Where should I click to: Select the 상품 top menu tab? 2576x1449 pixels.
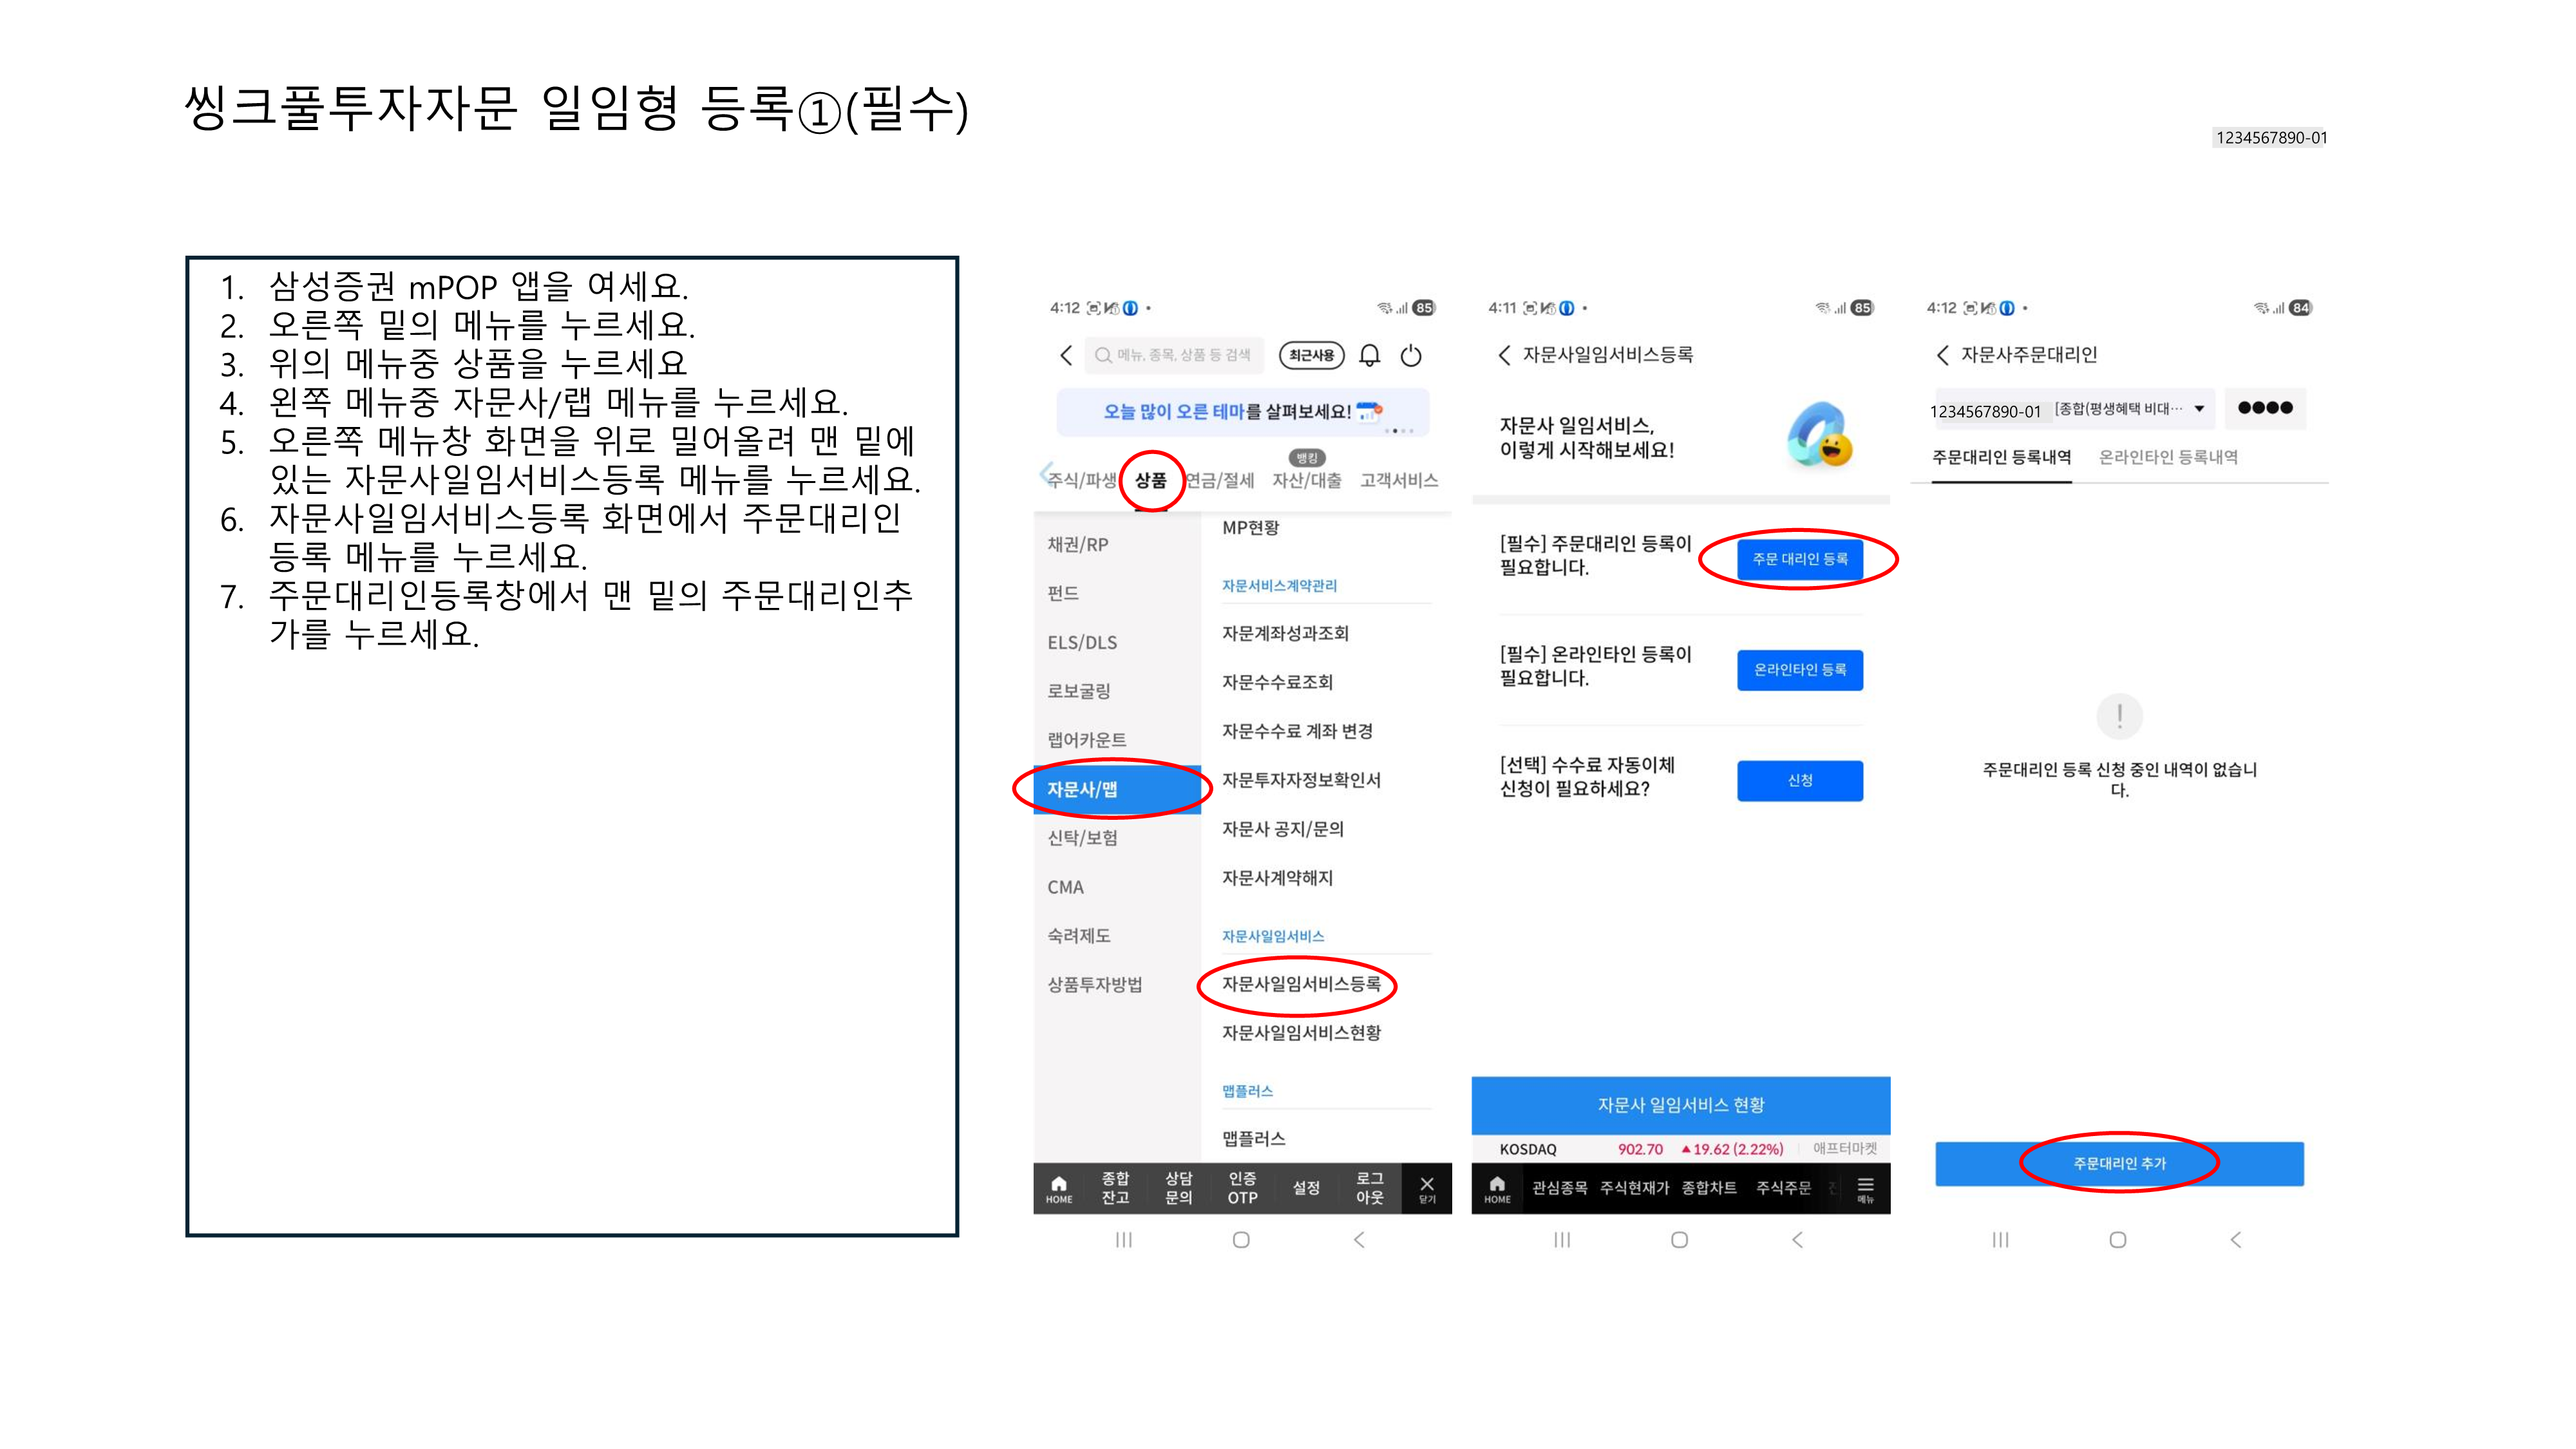1150,480
